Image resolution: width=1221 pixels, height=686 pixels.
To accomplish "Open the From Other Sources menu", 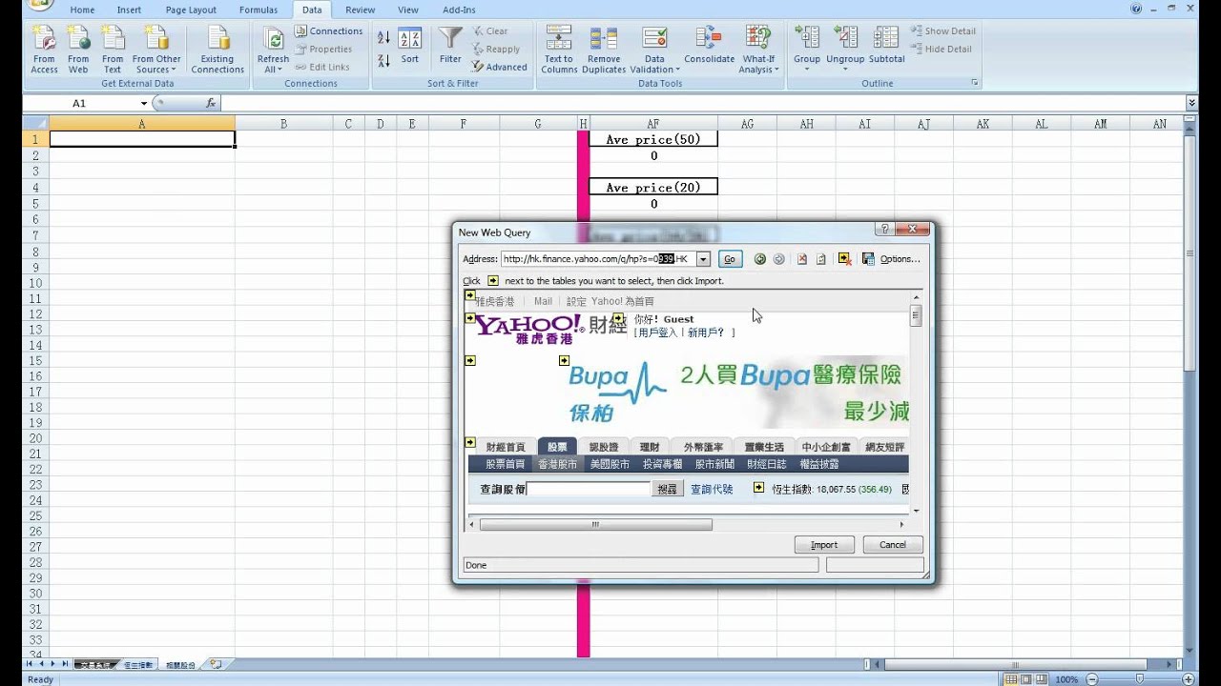I will pos(156,50).
